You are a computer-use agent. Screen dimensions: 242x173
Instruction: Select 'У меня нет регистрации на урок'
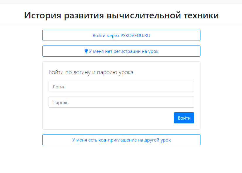[x=121, y=51]
